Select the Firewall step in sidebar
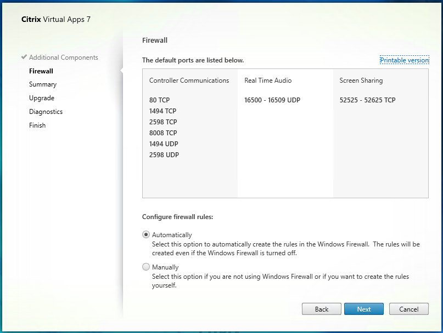Screen dimensions: 443x333 [x=41, y=71]
